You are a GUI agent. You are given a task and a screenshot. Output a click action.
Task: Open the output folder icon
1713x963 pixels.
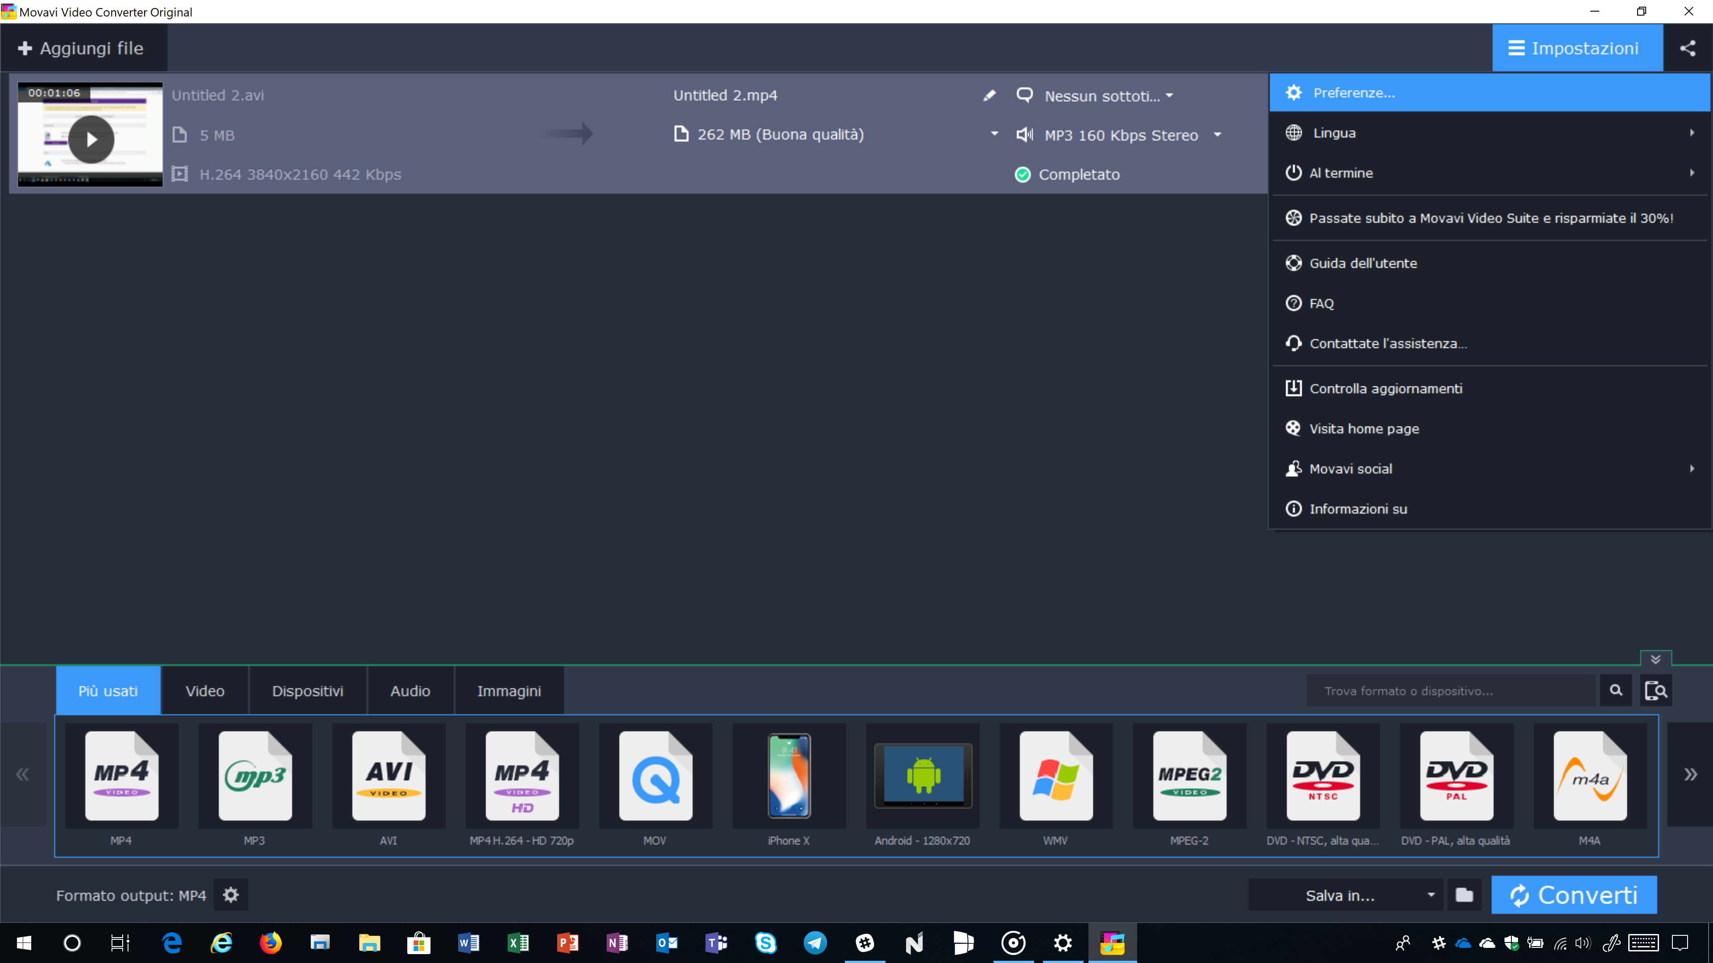pos(1464,895)
